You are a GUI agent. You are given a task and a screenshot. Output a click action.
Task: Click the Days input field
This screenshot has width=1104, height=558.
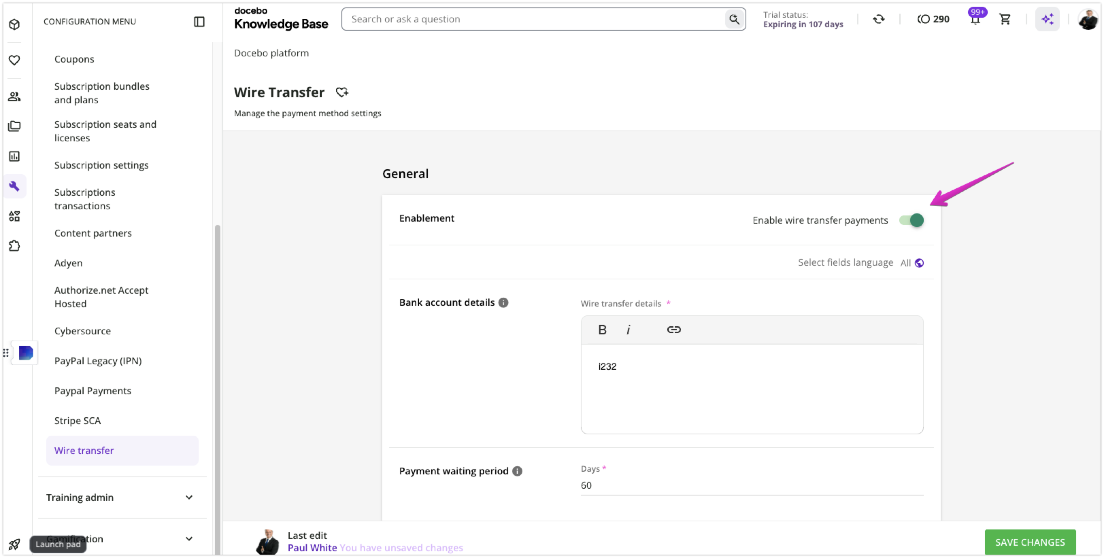pyautogui.click(x=752, y=486)
